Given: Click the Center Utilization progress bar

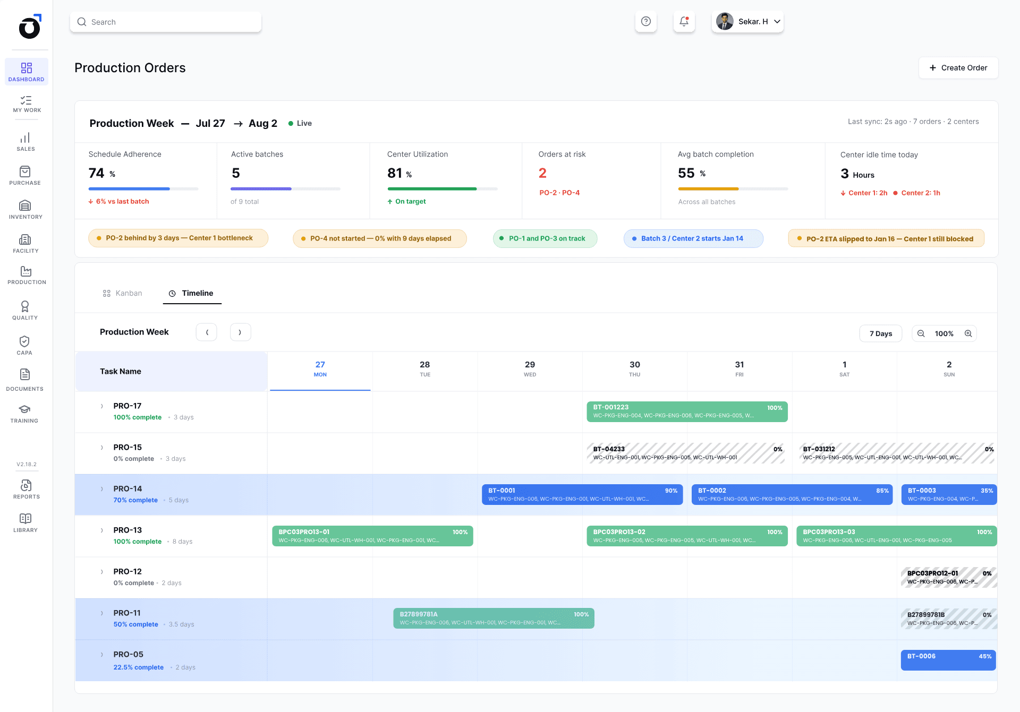Looking at the screenshot, I should coord(443,188).
